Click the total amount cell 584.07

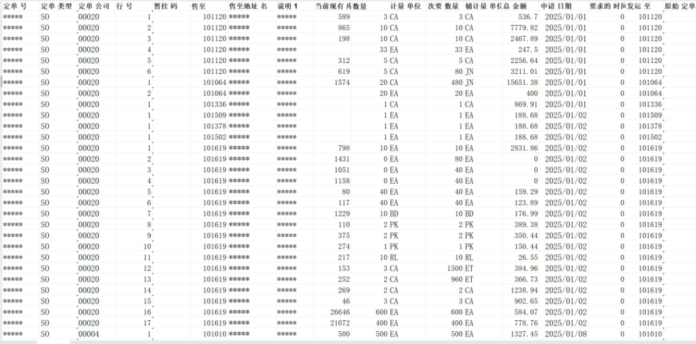pos(527,313)
